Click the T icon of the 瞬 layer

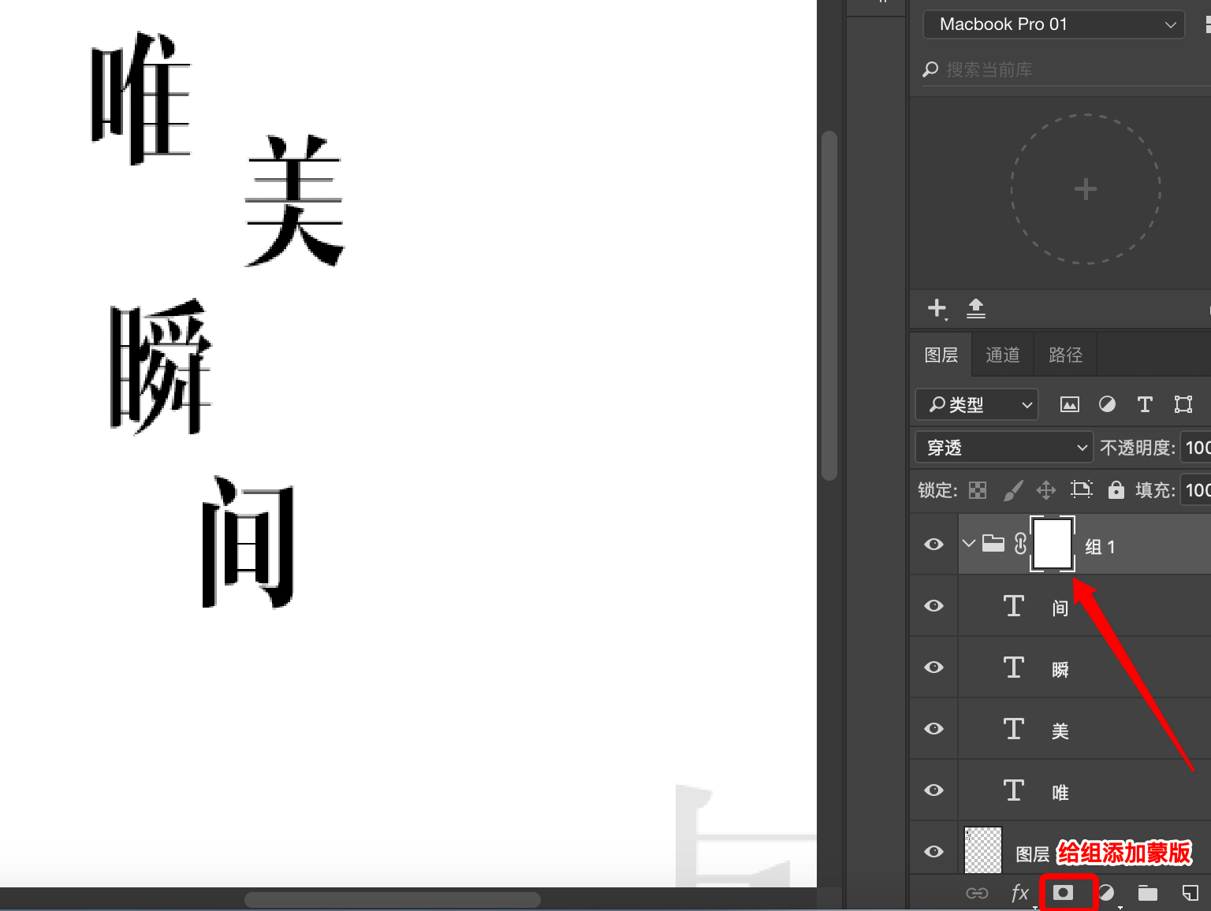1014,667
